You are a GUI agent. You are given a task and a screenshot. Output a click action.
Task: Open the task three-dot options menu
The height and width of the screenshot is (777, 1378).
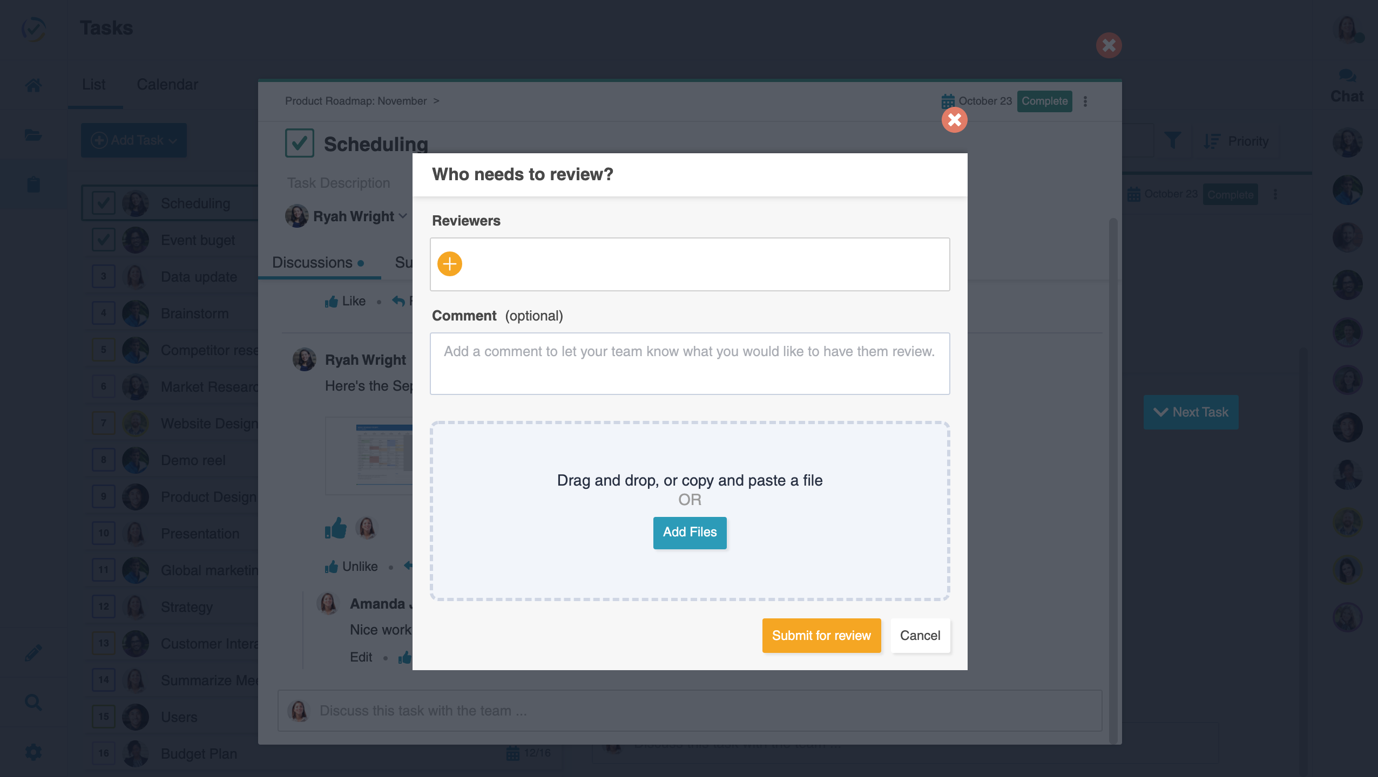1085,101
